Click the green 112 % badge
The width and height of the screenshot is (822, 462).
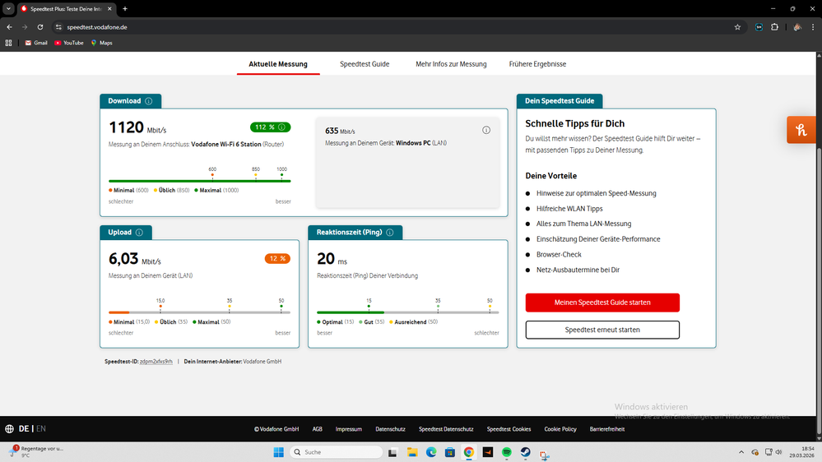tap(270, 127)
